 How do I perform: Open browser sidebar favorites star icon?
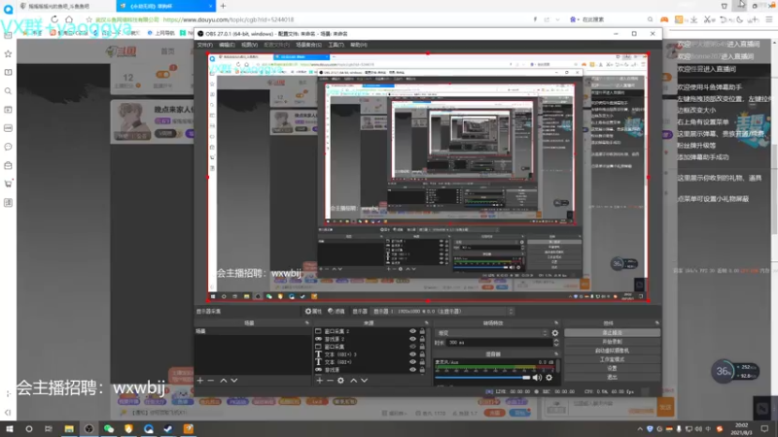(x=8, y=53)
